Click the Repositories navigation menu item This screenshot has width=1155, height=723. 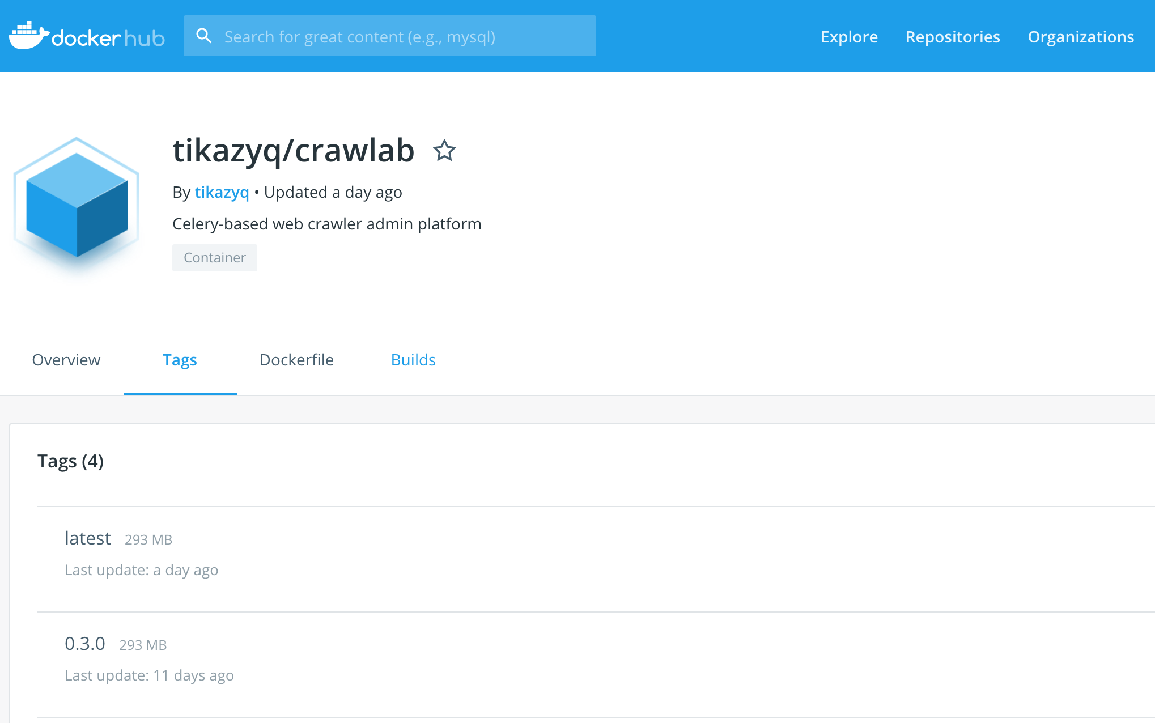tap(953, 36)
